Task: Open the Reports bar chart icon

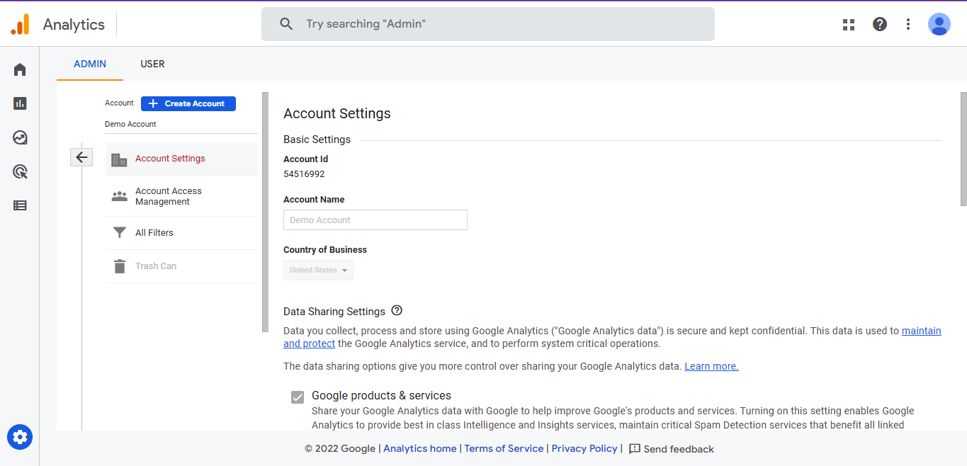Action: [20, 103]
